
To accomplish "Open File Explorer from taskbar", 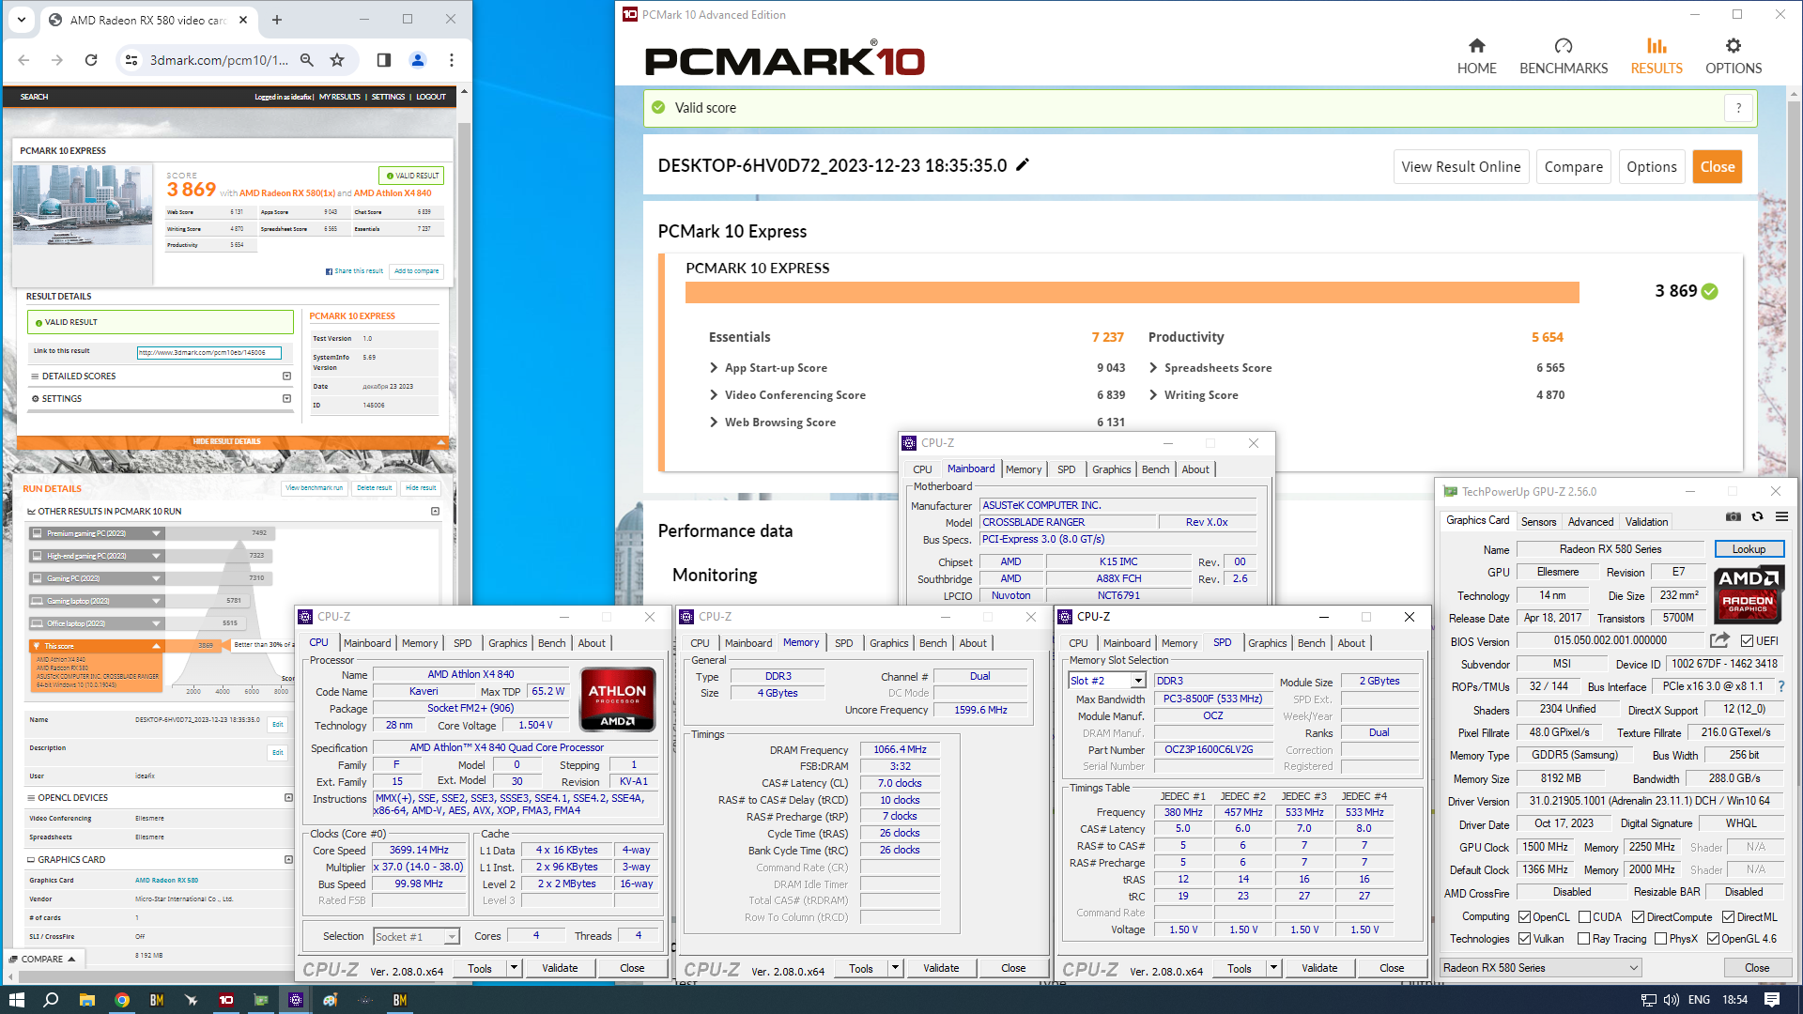I will click(86, 1000).
